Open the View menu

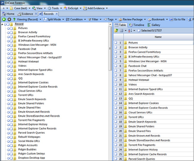click(x=39, y=8)
